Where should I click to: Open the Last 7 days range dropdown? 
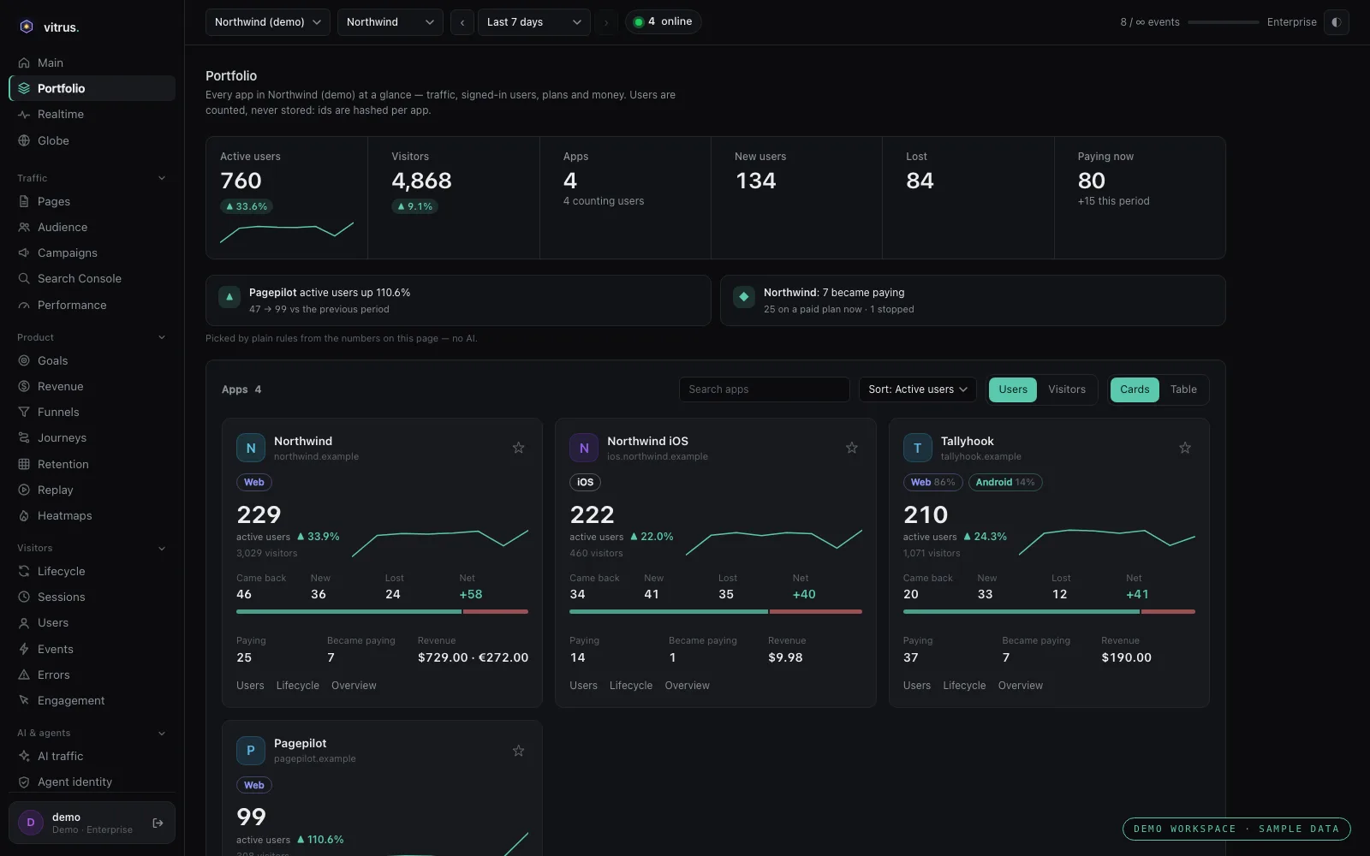coord(534,22)
